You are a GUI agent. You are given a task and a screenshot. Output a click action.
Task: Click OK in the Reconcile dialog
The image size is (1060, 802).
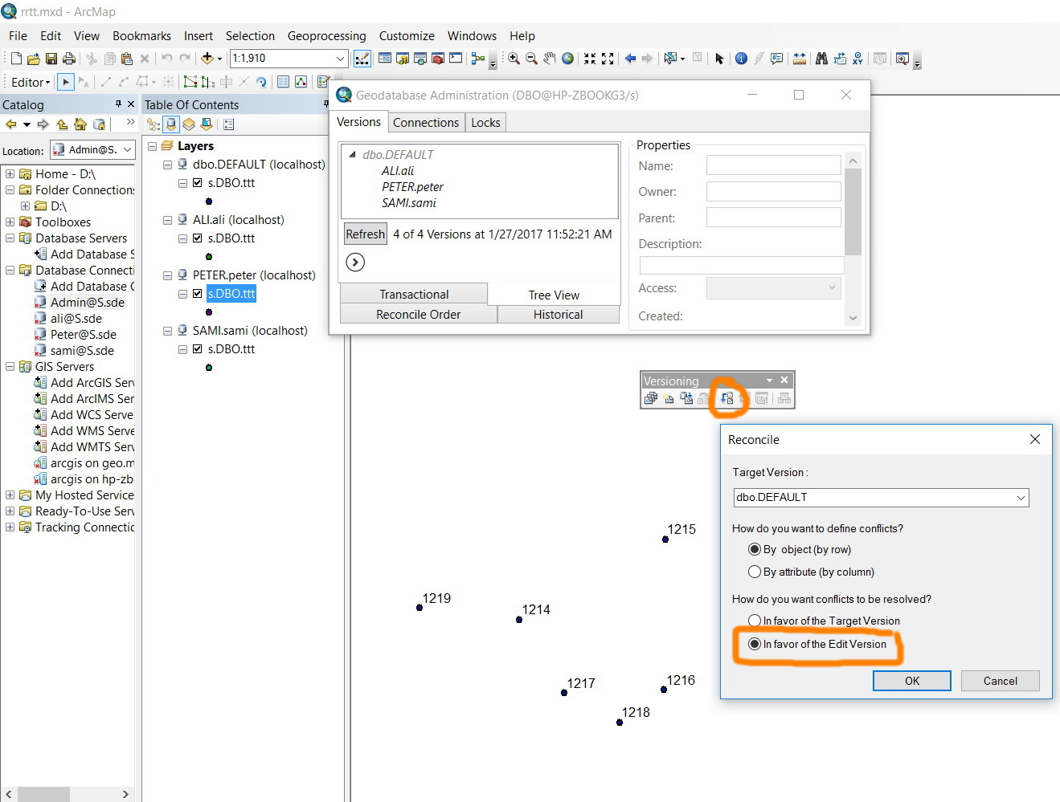[912, 681]
